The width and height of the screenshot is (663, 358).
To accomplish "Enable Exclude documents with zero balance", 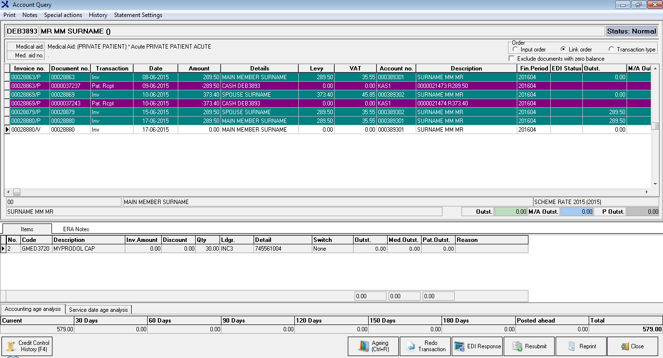I will [x=511, y=59].
